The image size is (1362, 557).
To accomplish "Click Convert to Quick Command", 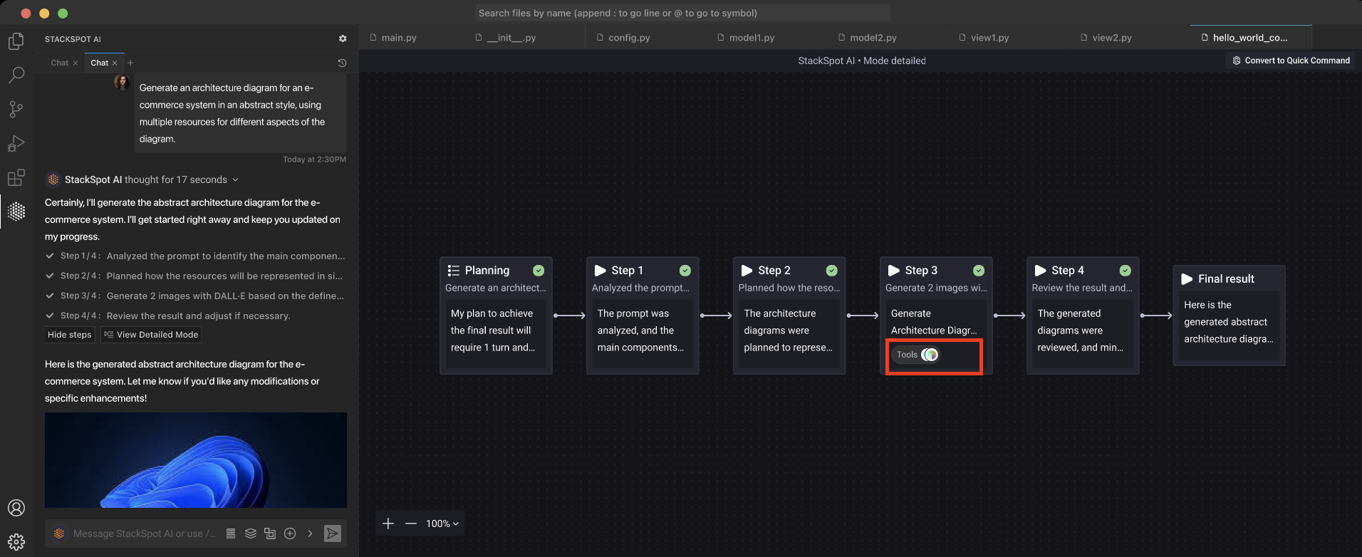I will (x=1291, y=61).
